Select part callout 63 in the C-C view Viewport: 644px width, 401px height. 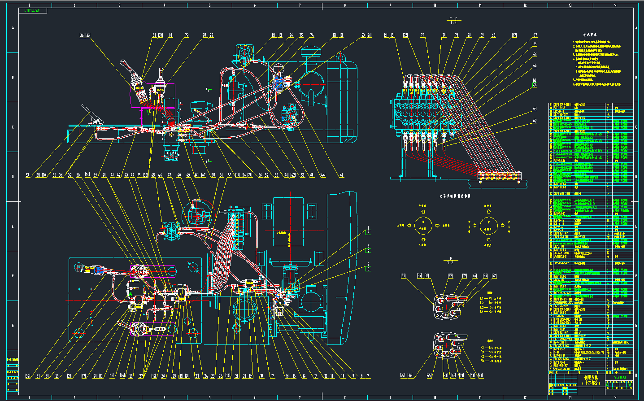pyautogui.click(x=535, y=109)
